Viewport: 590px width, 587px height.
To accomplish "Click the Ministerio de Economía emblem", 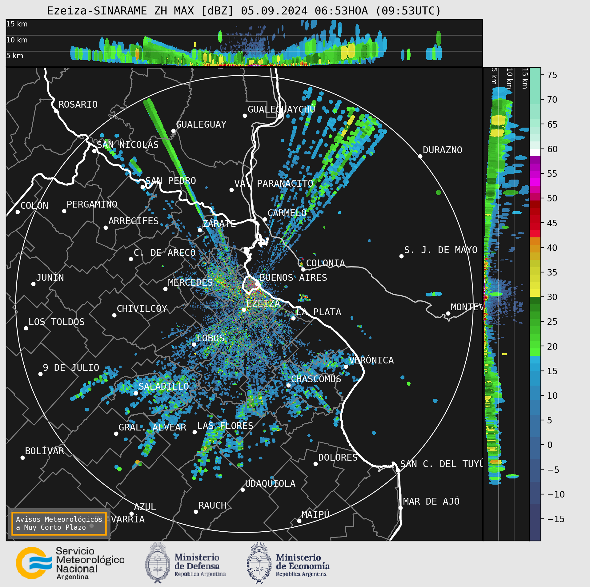I will 259,563.
